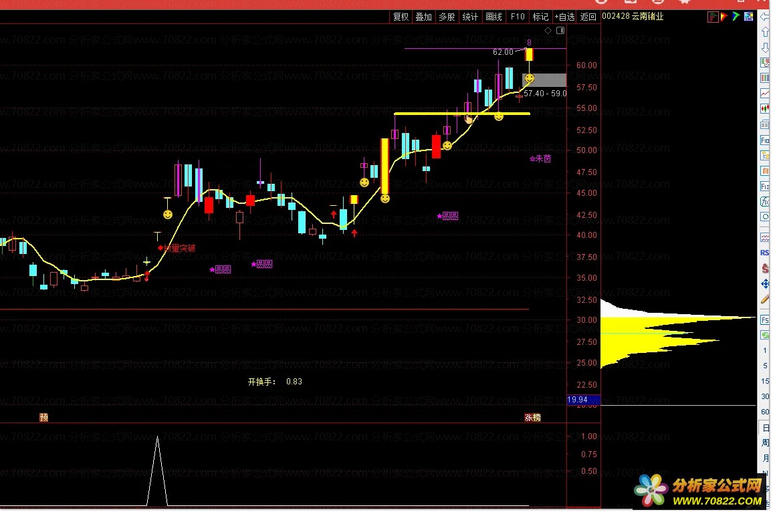Activate the 画线 drawing tool
Screen dimensions: 773x512
493,17
